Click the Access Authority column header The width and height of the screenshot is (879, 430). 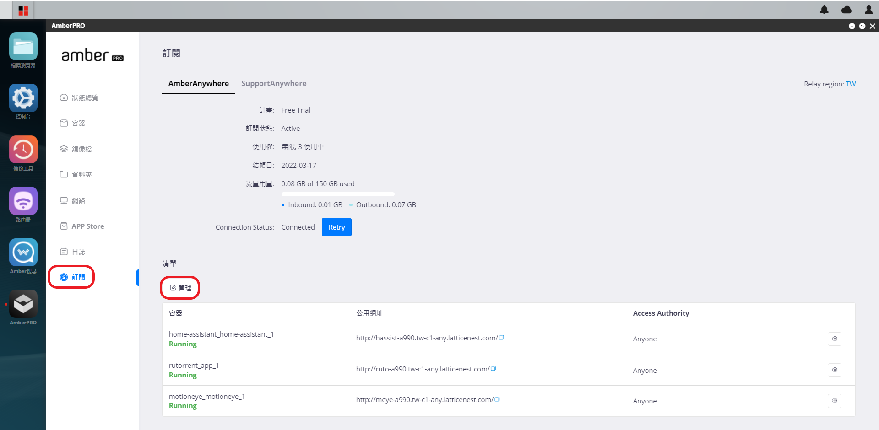point(661,313)
